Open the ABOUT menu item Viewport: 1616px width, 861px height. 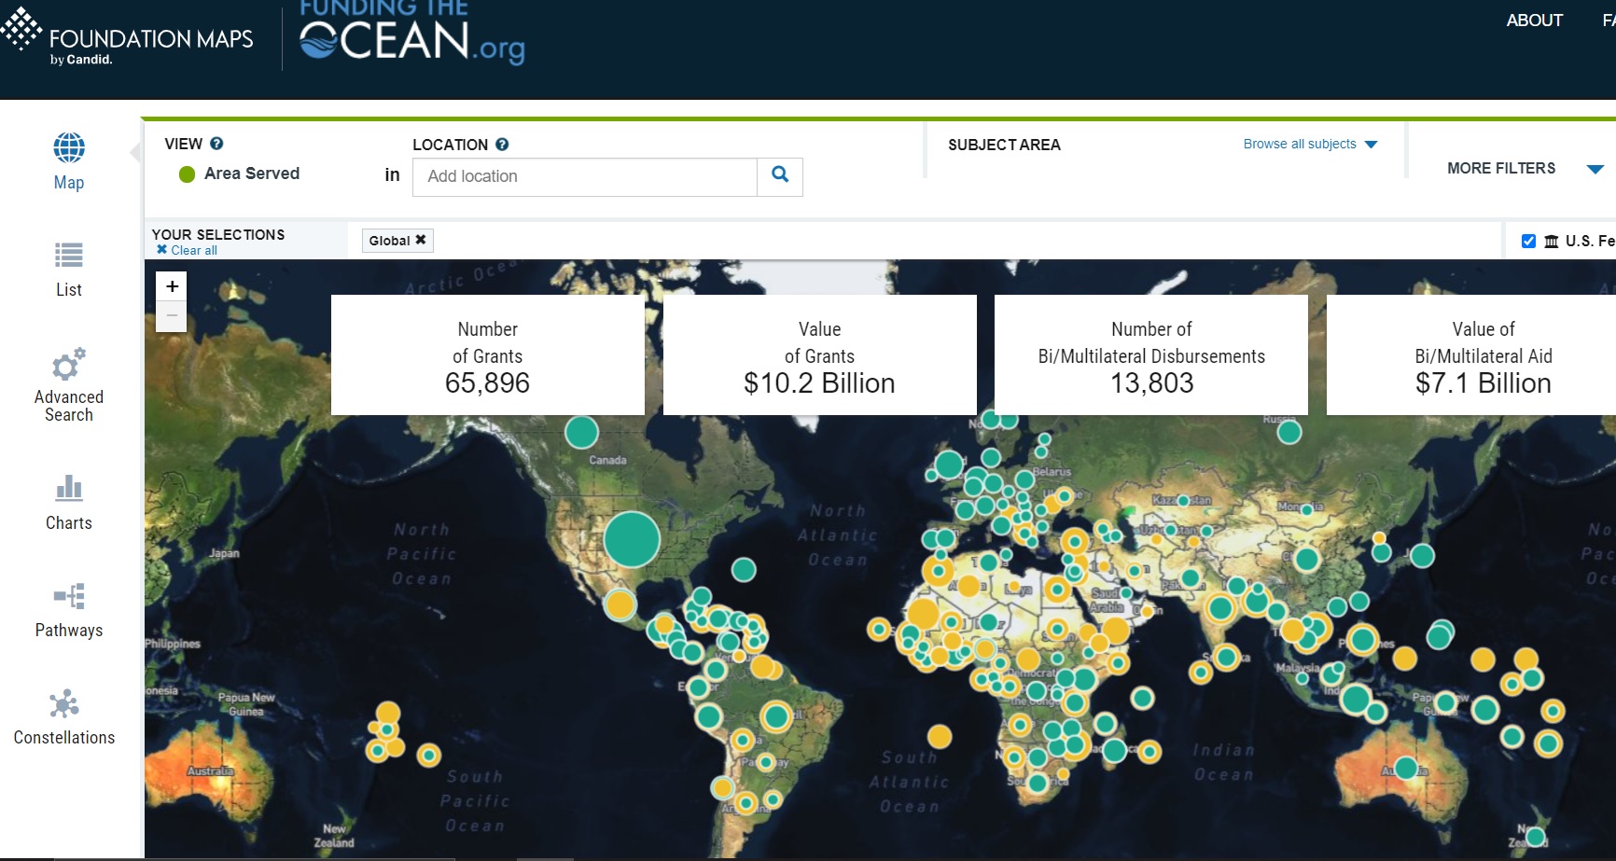tap(1534, 20)
